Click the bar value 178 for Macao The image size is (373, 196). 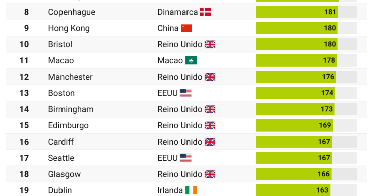[329, 60]
